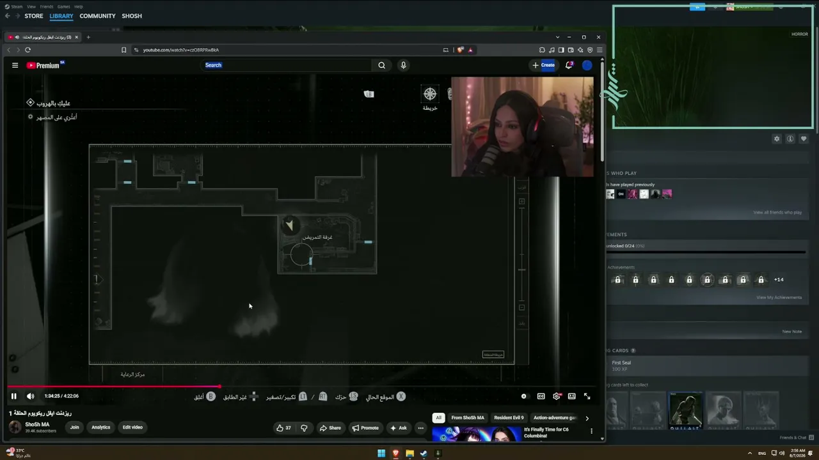This screenshot has height=460, width=819.
Task: Open options for the C6 Columbina video
Action: tap(591, 431)
